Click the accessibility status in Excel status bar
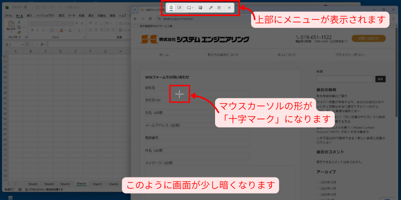This screenshot has width=401, height=200. click(44, 189)
